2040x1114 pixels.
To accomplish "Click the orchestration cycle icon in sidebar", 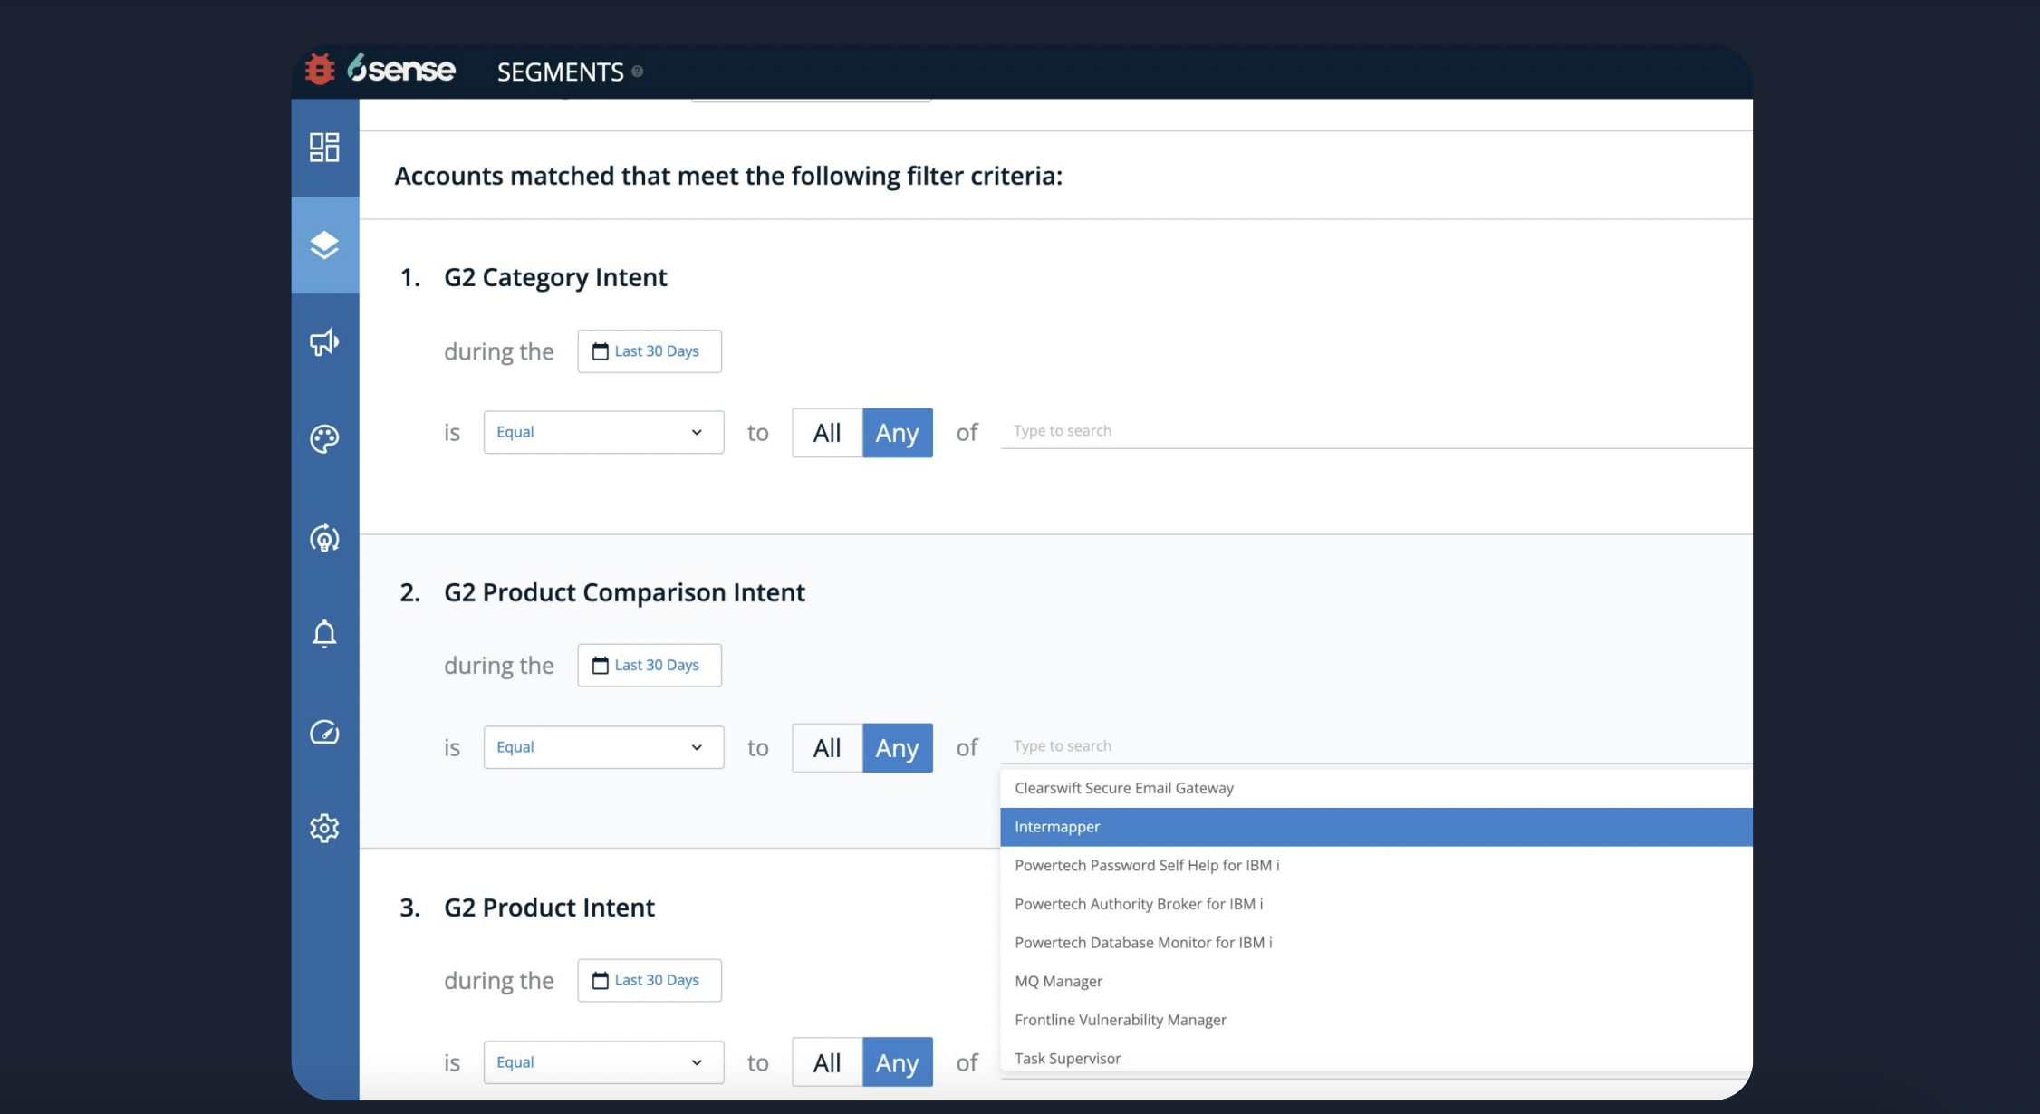I will tap(324, 538).
